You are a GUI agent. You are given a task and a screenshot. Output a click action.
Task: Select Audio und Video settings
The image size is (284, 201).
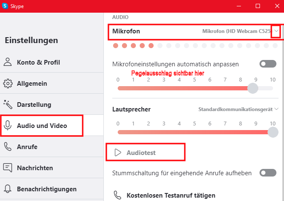point(52,125)
